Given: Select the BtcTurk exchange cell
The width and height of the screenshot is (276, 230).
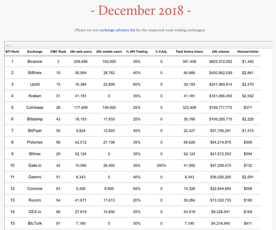Looking at the screenshot, I should [x=34, y=223].
